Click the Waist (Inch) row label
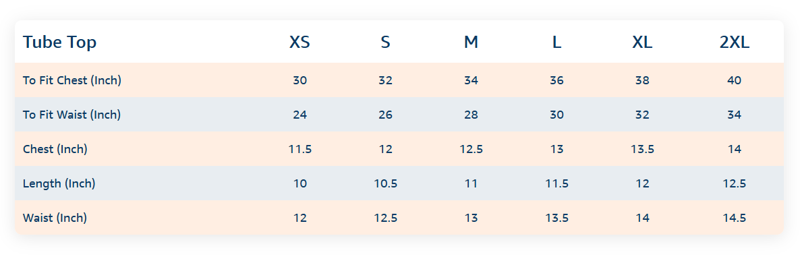 point(55,218)
